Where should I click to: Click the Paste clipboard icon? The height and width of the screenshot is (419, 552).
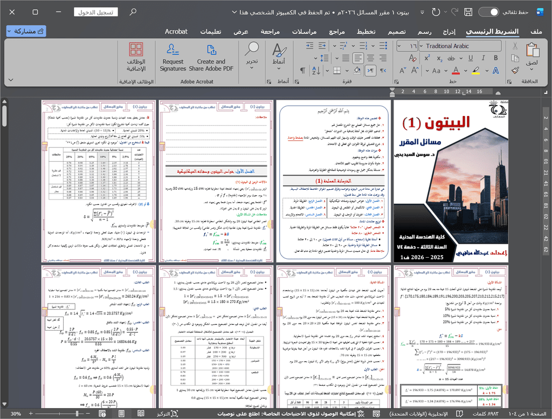pos(532,50)
